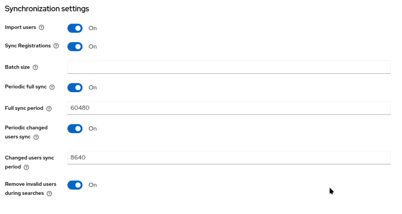Switch off Periodic changed users sync

(75, 129)
